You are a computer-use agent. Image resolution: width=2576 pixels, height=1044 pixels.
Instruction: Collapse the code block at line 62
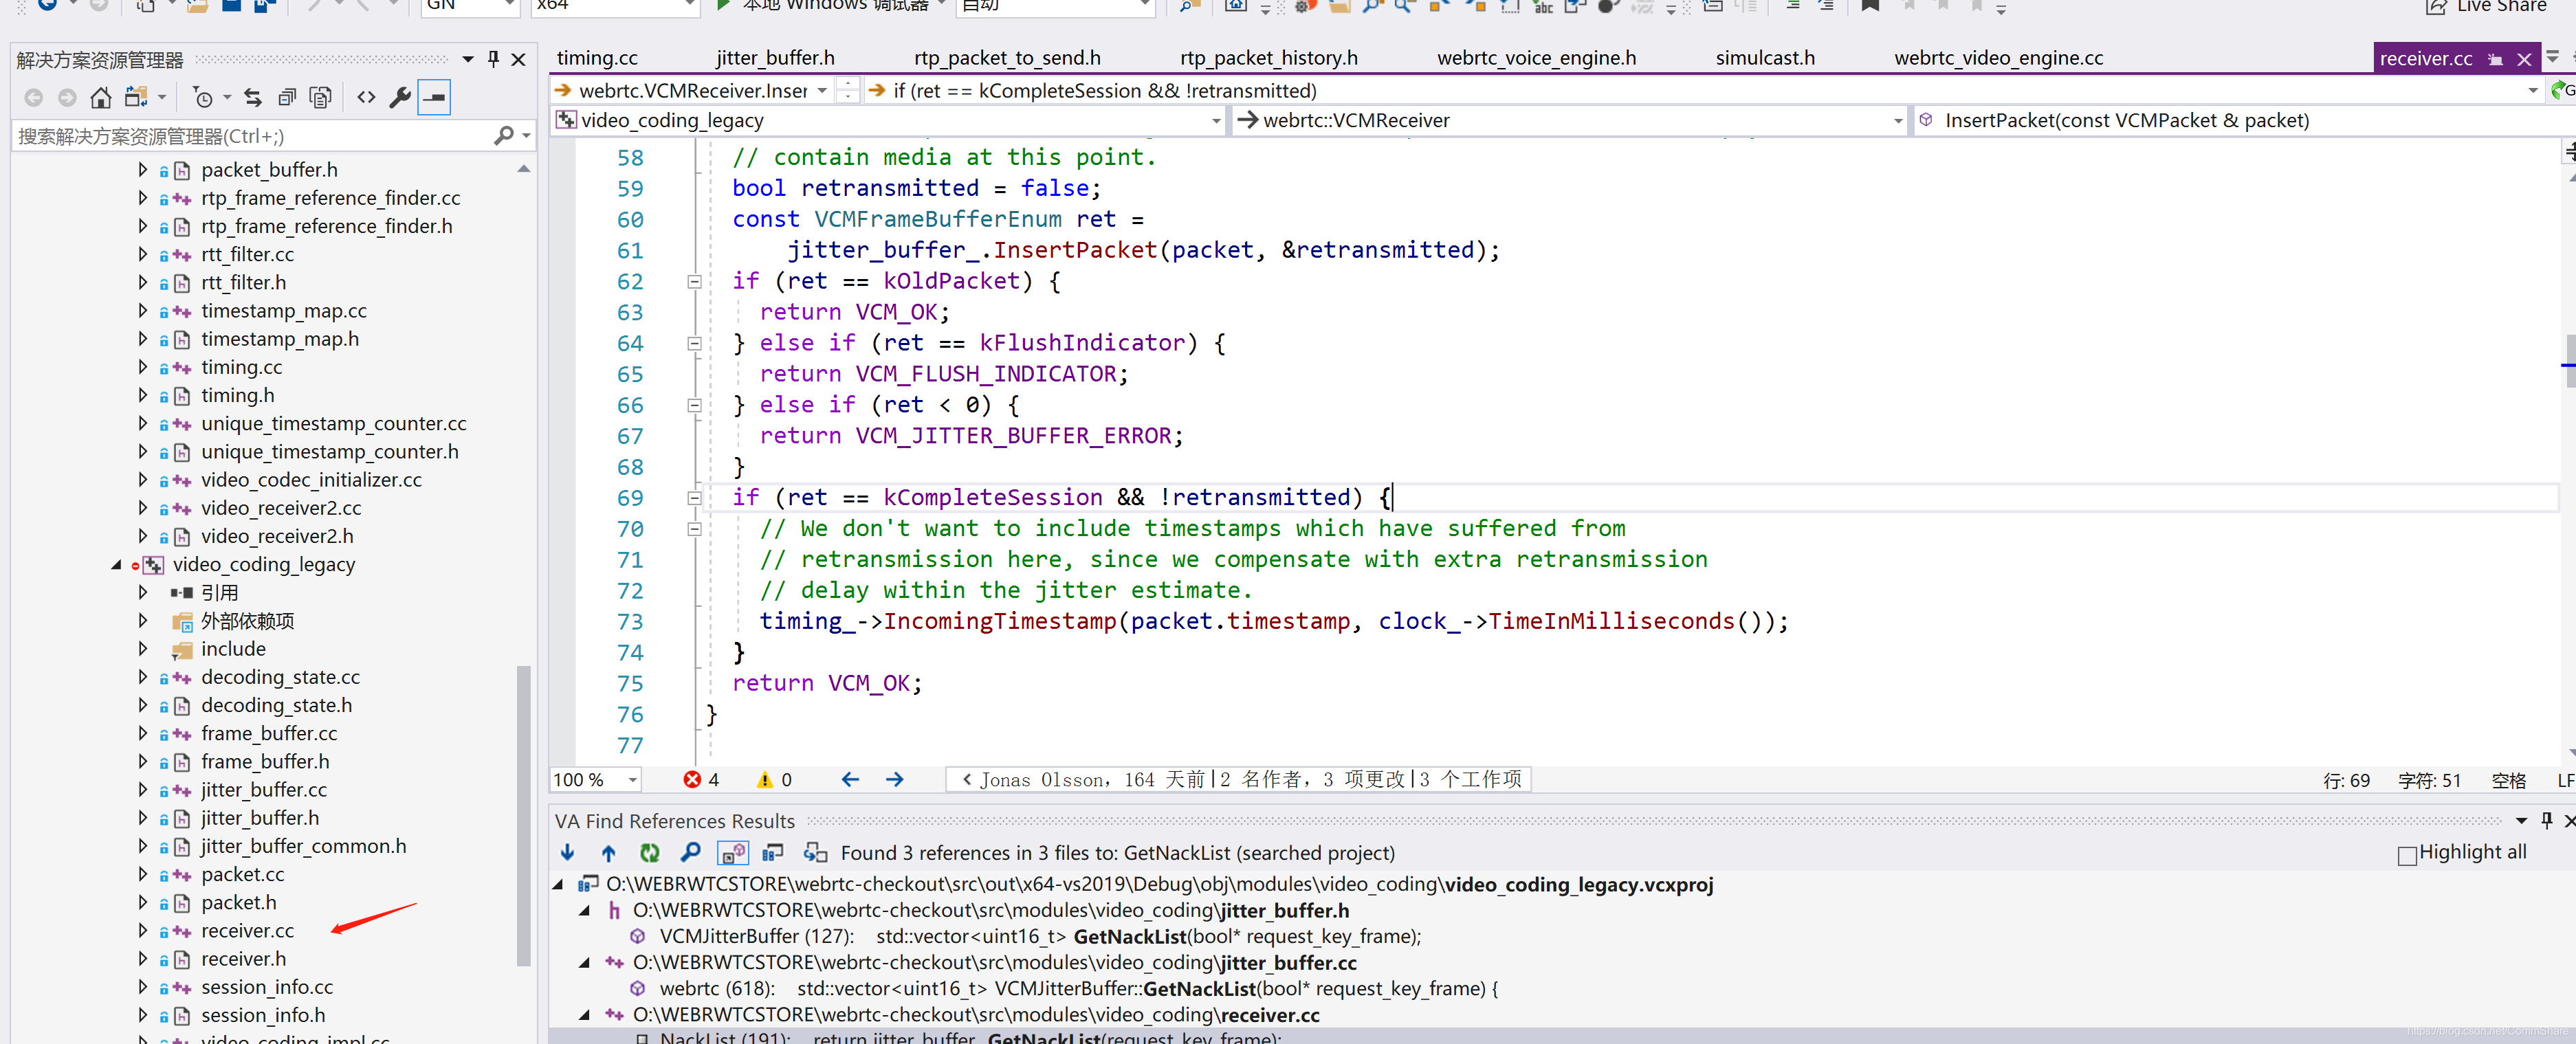click(694, 281)
